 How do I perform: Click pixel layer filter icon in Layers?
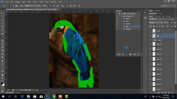[x=160, y=19]
